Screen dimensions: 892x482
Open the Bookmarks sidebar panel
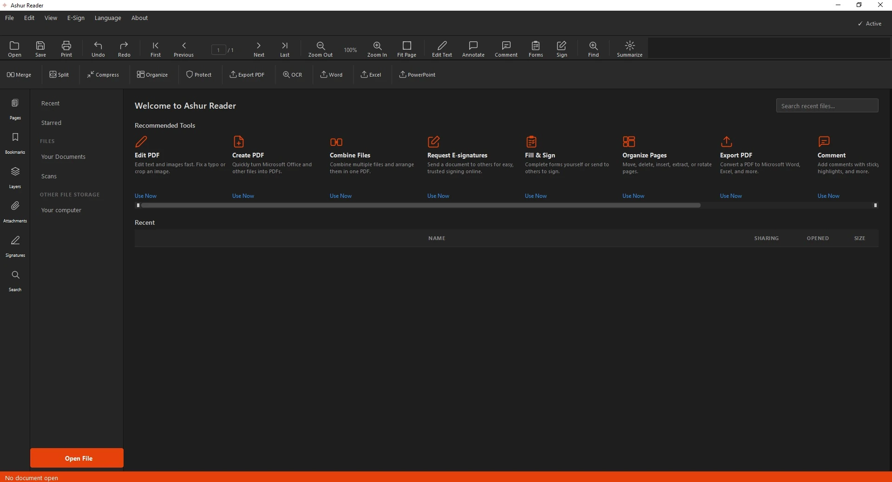click(x=15, y=143)
